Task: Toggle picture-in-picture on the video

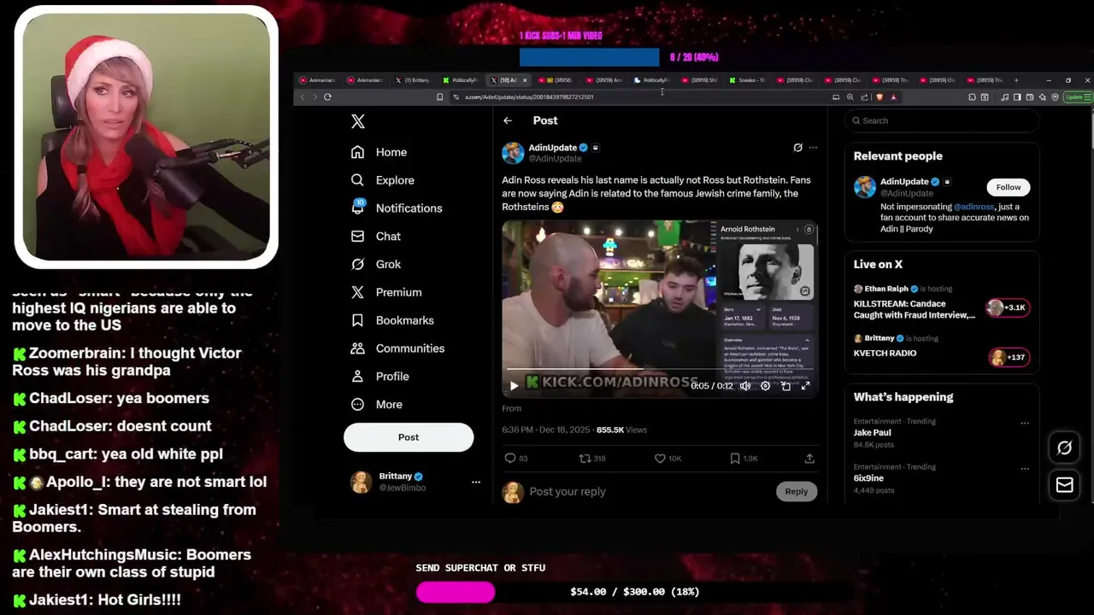Action: pyautogui.click(x=785, y=386)
